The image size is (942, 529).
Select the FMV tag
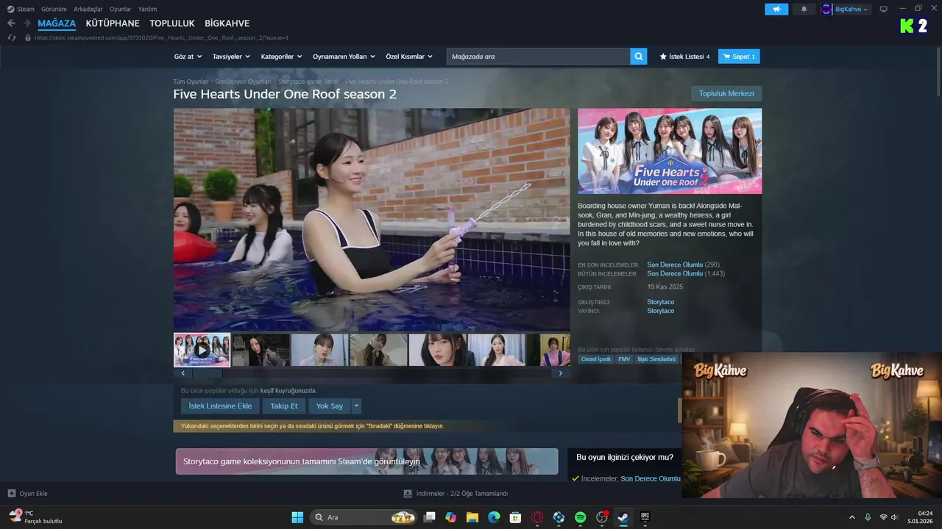[624, 359]
